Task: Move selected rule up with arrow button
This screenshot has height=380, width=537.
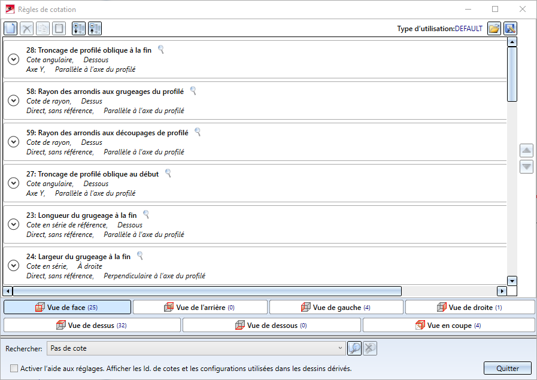Action: (x=526, y=150)
